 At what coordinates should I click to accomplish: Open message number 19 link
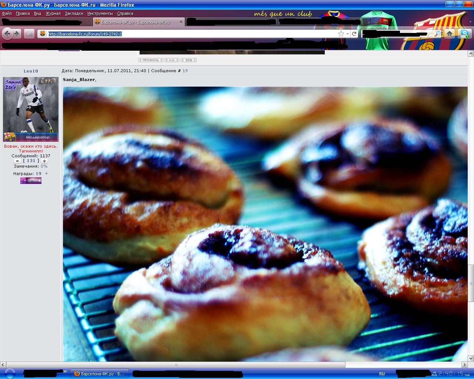click(x=185, y=71)
